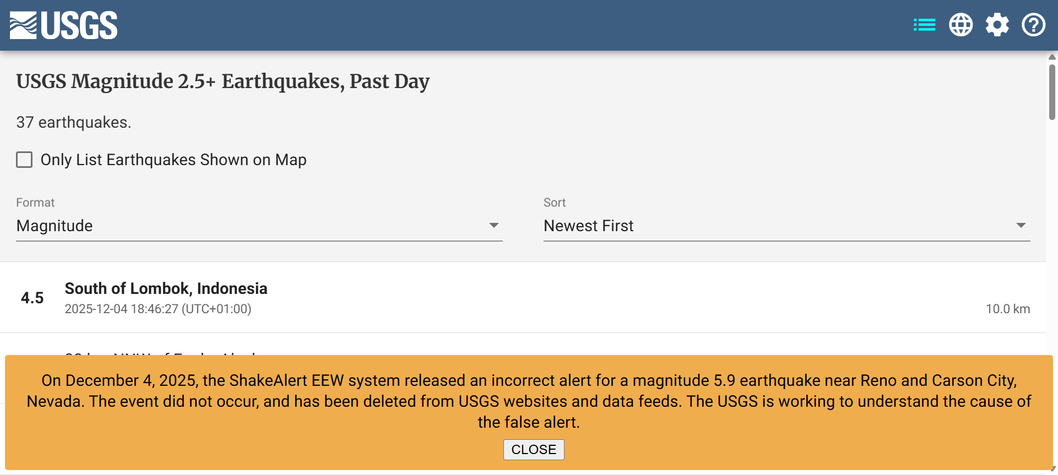Click the 10.0 km depth value
The image size is (1058, 475).
[1007, 309]
